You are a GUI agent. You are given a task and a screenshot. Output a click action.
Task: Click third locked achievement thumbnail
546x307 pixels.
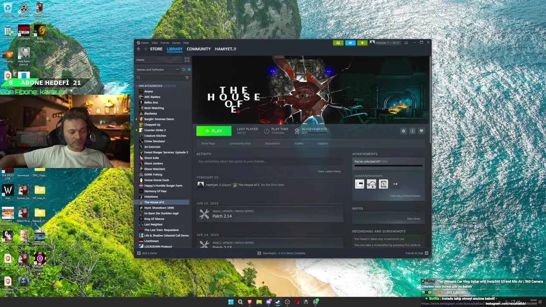[x=383, y=184]
